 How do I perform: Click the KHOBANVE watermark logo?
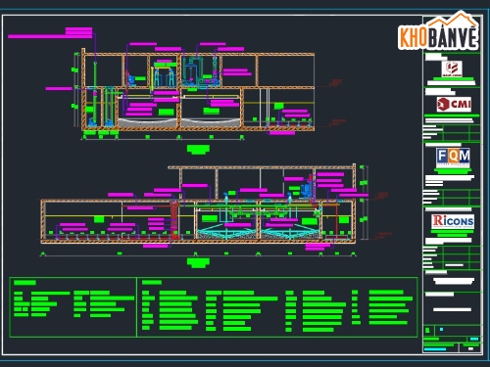pyautogui.click(x=439, y=31)
